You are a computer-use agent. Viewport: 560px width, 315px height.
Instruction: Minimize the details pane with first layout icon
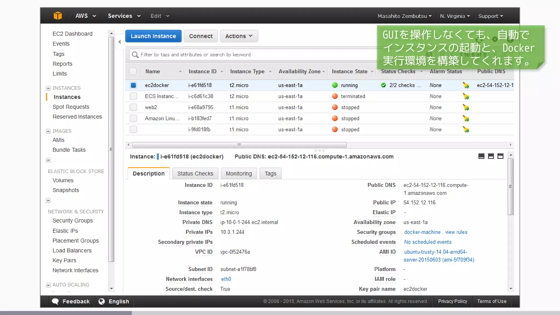(x=482, y=156)
